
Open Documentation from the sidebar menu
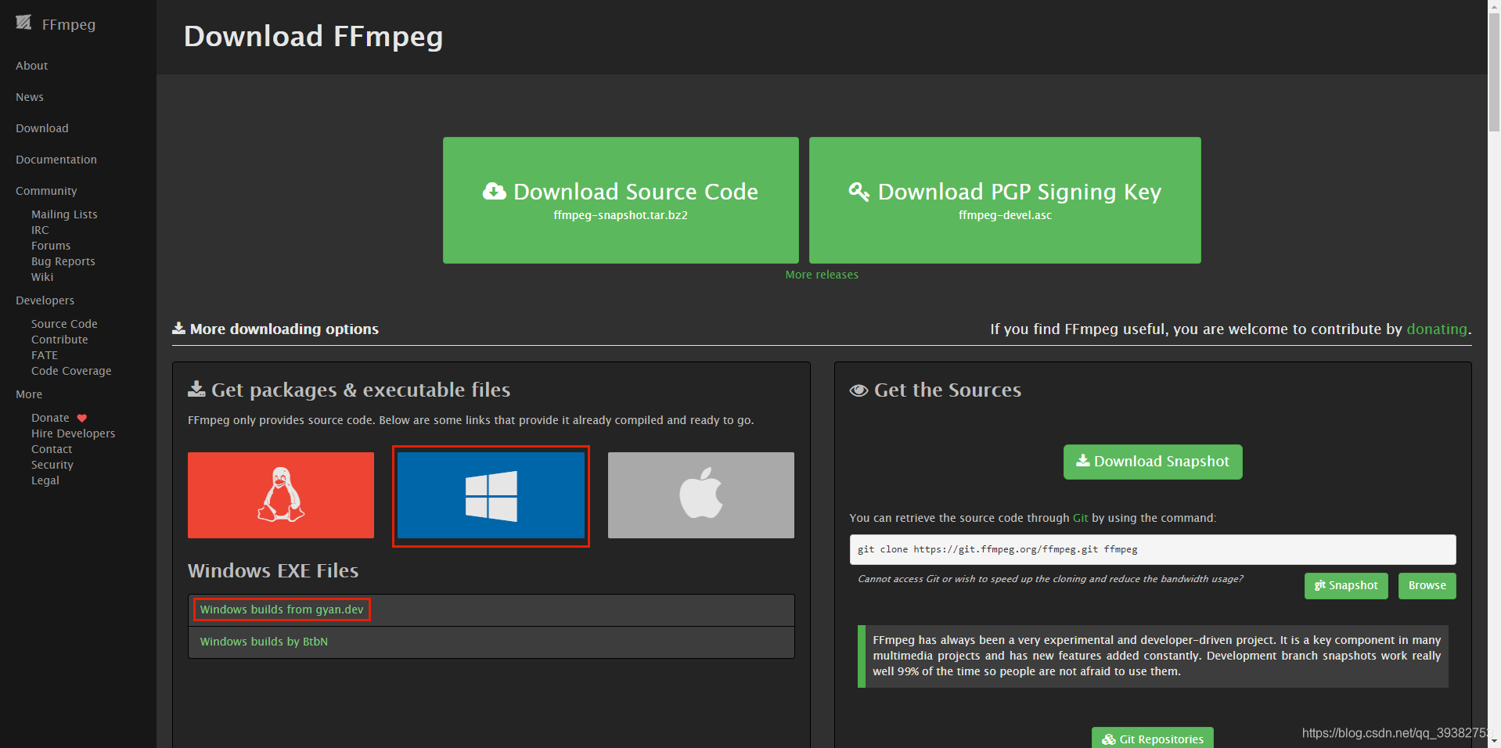pos(56,159)
